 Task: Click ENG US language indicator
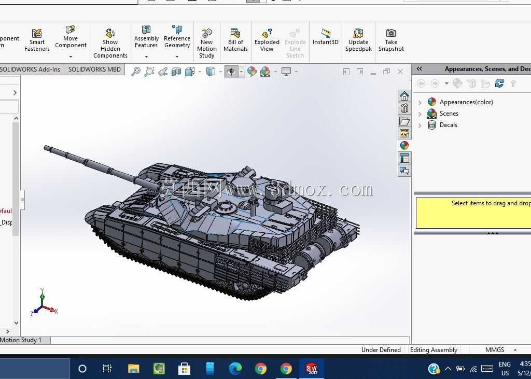click(505, 369)
